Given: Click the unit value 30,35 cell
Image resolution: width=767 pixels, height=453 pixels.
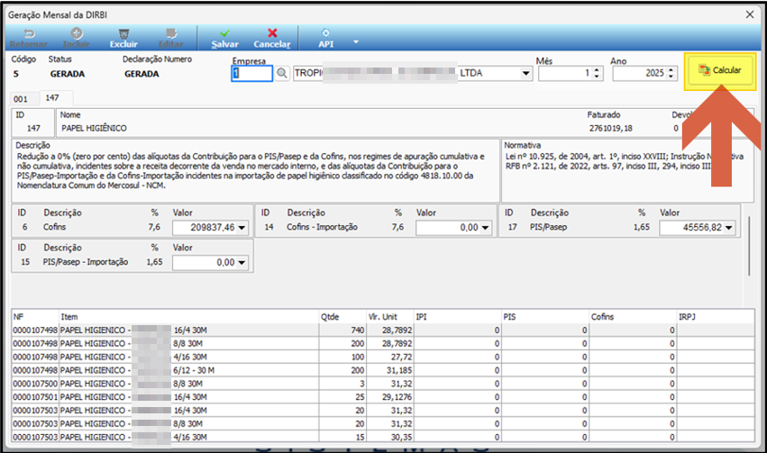Looking at the screenshot, I should tap(390, 438).
